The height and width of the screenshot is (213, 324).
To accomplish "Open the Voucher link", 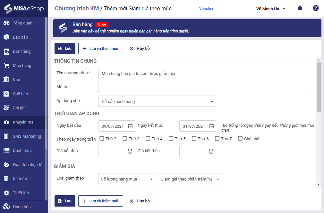I will tap(206, 8).
